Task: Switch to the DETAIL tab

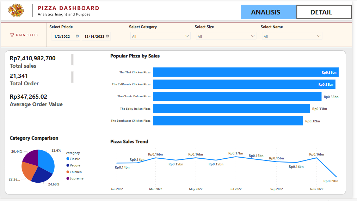Action: click(x=324, y=12)
